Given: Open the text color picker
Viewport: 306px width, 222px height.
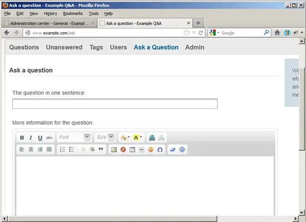Looking at the screenshot, I should (125, 138).
